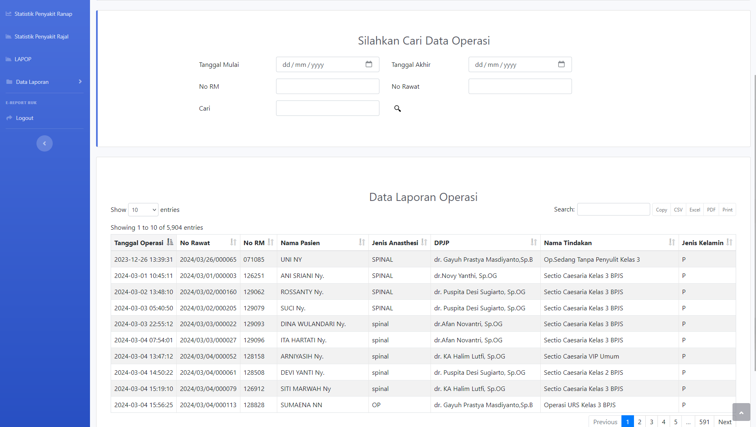Sort by Nama Pasien column sort icon
The image size is (756, 427).
362,242
